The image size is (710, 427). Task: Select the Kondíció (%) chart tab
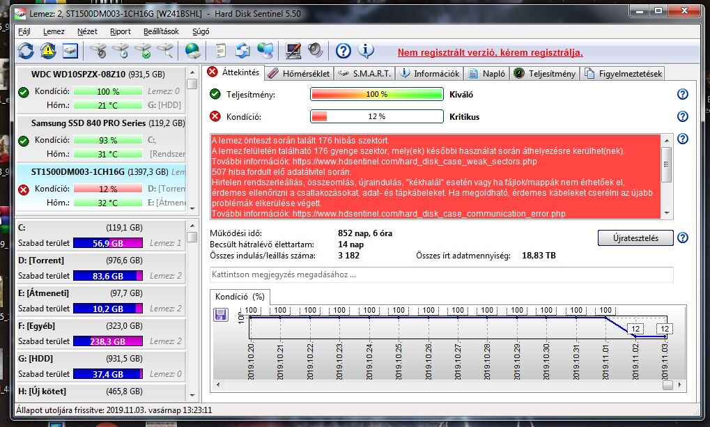[240, 297]
